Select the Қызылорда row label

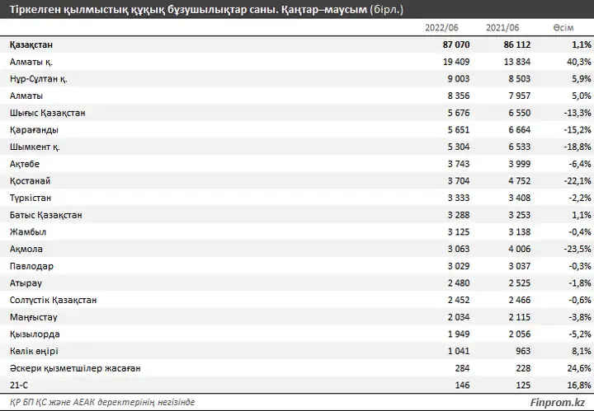point(35,334)
